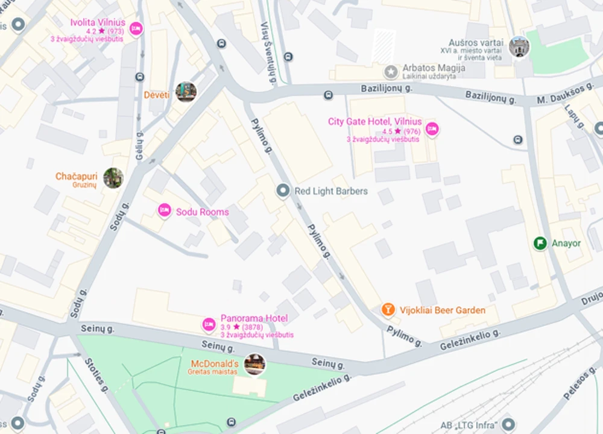Open the Panorama Hotel label link
The width and height of the screenshot is (603, 434).
click(254, 318)
